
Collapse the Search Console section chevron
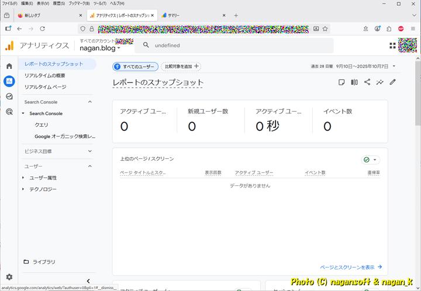tap(89, 102)
